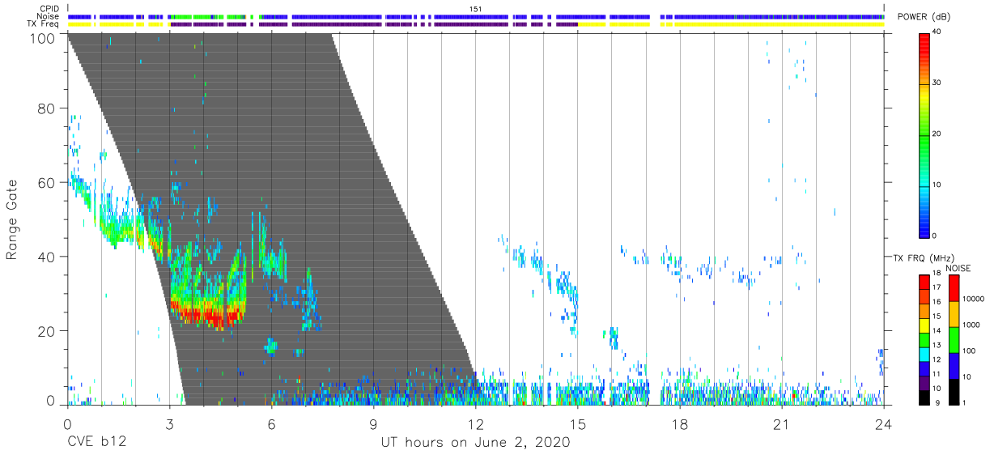Click the '20' range gate tick label
Image resolution: width=994 pixels, height=459 pixels.
point(48,330)
